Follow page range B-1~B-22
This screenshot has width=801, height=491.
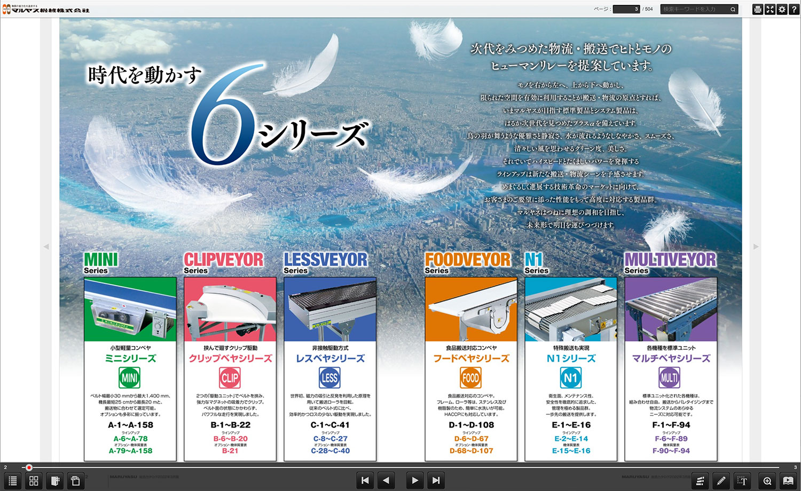(230, 425)
